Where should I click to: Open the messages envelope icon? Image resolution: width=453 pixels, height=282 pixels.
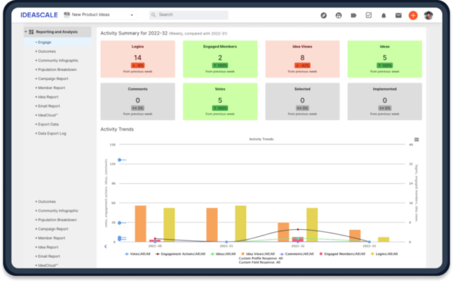coord(399,15)
